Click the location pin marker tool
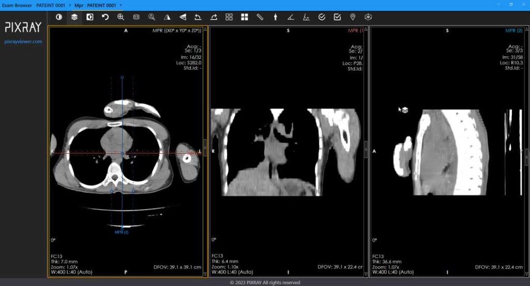The image size is (530, 286). [x=353, y=17]
